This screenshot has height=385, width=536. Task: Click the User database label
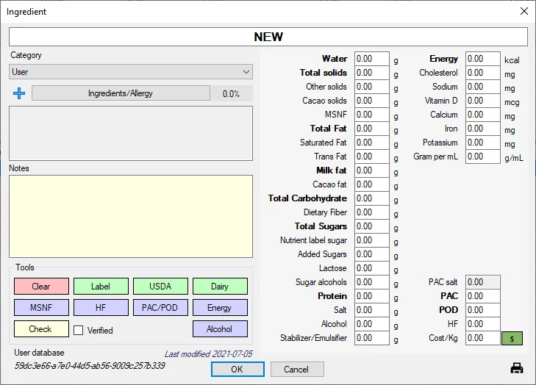(39, 353)
